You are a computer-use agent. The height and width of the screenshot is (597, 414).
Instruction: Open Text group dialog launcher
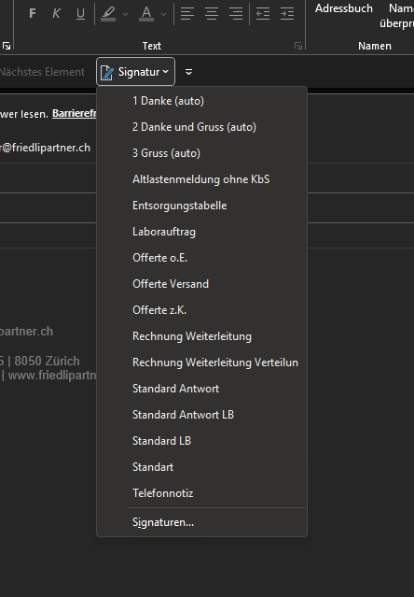pos(298,46)
